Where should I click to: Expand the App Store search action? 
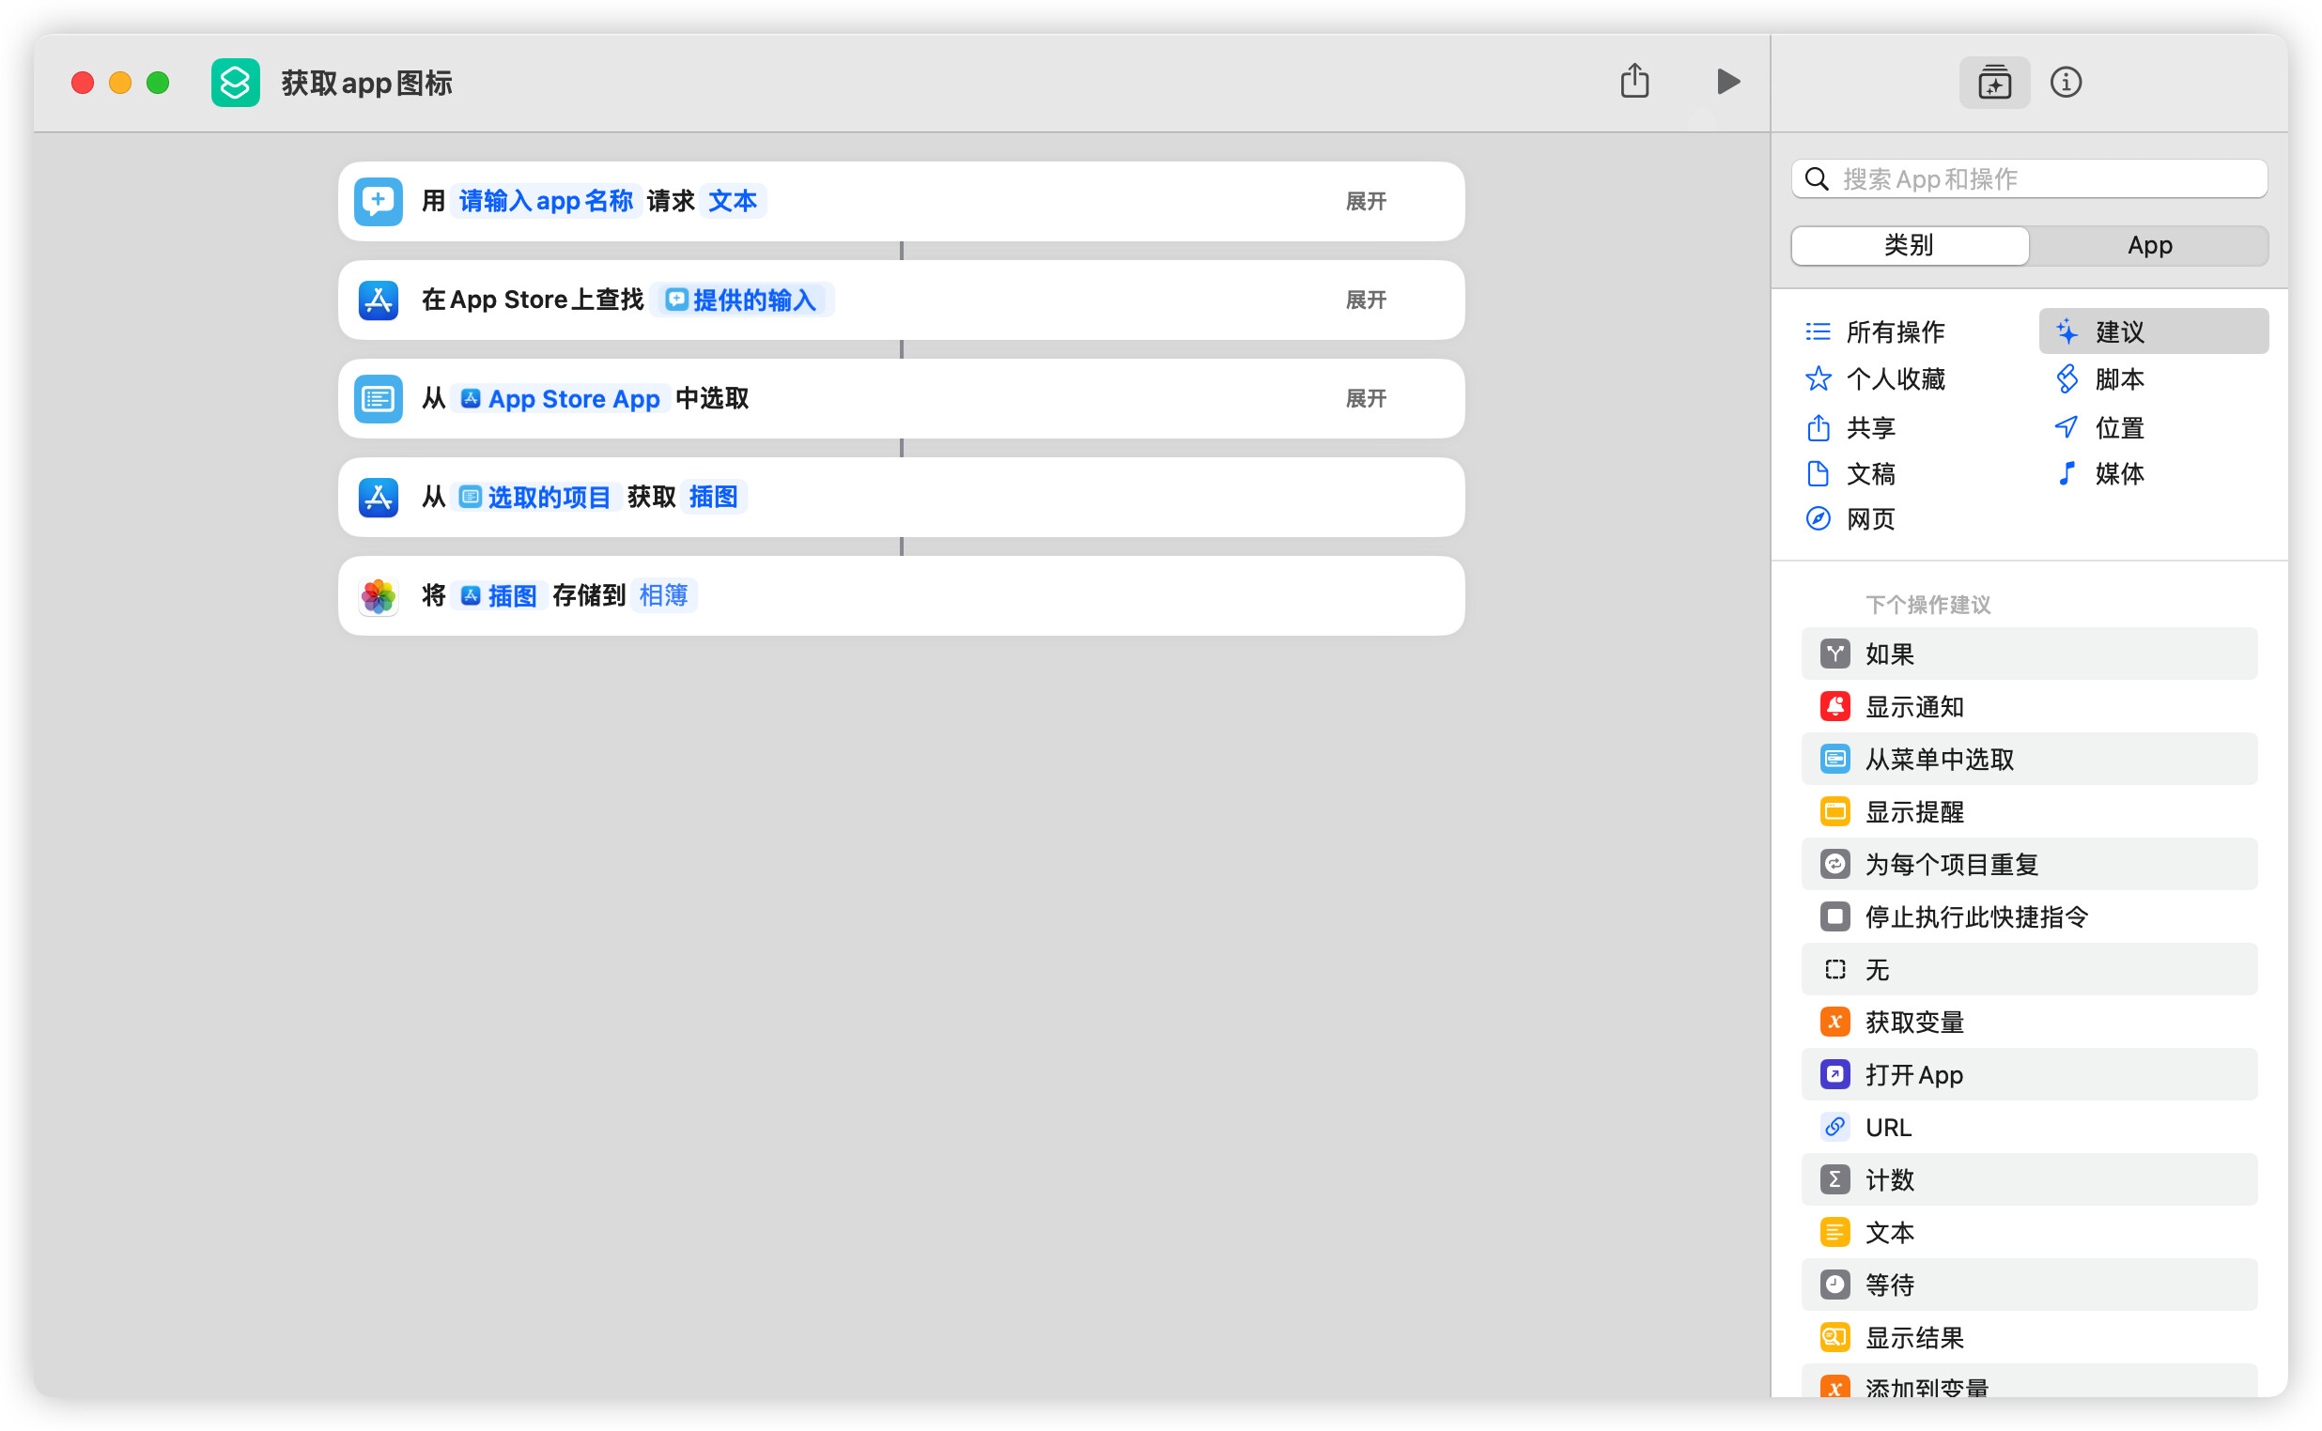point(1365,300)
